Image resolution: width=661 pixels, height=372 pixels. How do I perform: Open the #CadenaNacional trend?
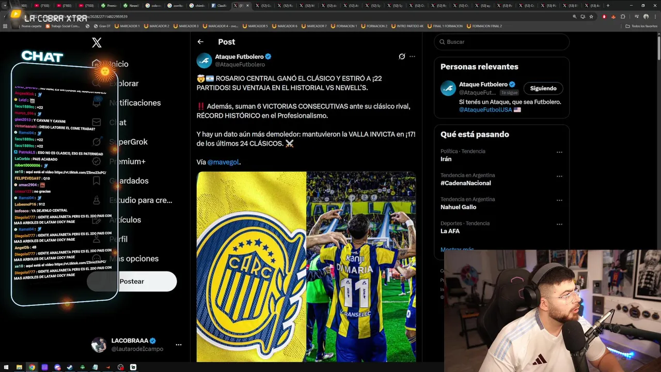pyautogui.click(x=466, y=183)
